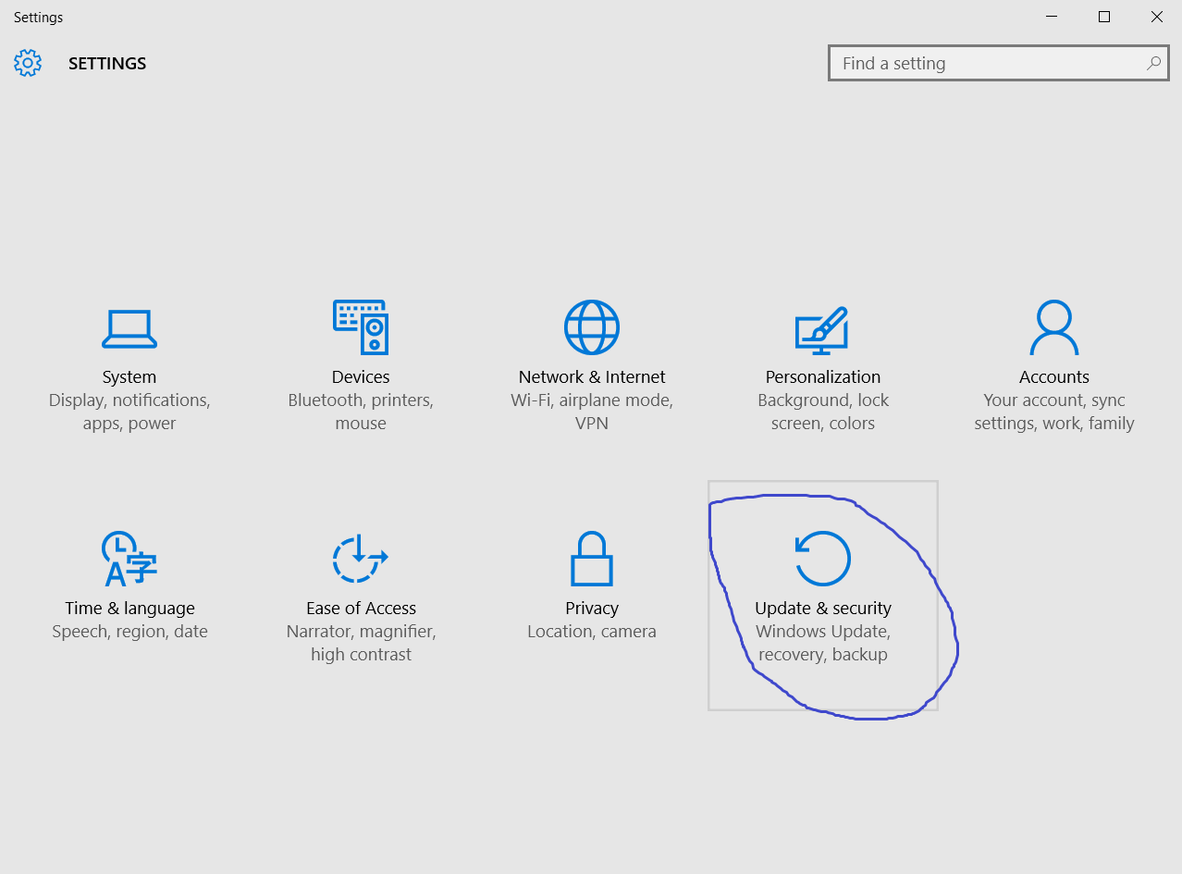This screenshot has width=1182, height=874.
Task: Open the Personalization monitor and brush icon
Action: coord(822,329)
